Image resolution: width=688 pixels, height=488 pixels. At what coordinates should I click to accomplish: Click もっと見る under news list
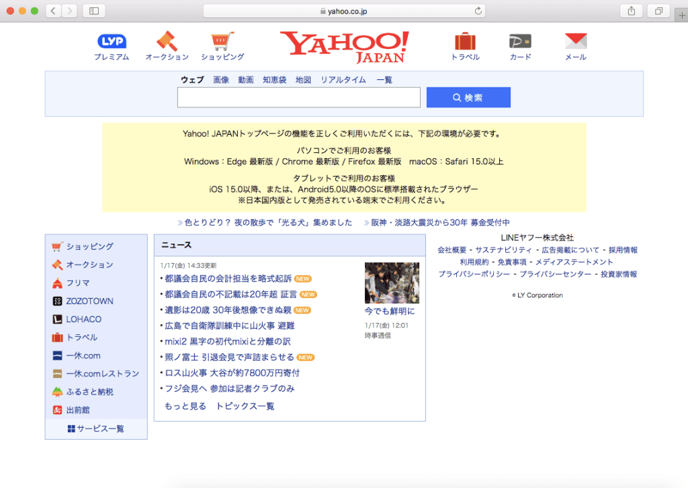185,406
